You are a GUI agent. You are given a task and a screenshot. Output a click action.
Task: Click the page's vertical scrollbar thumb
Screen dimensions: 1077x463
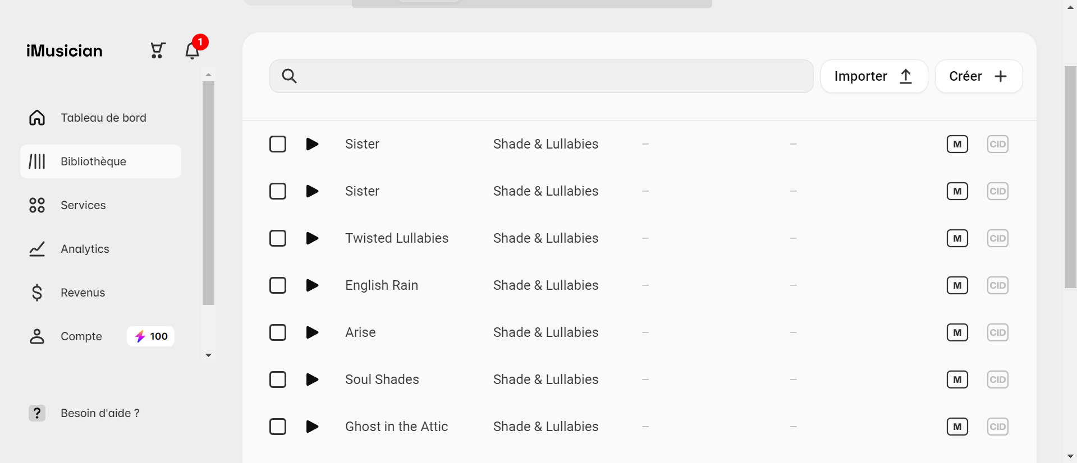[1070, 177]
